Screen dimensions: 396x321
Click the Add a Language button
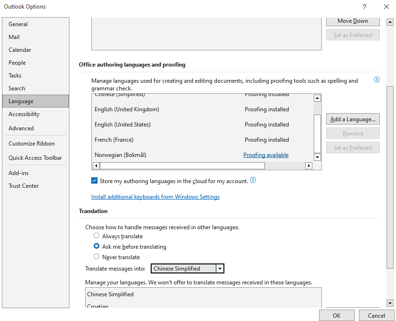pyautogui.click(x=352, y=119)
